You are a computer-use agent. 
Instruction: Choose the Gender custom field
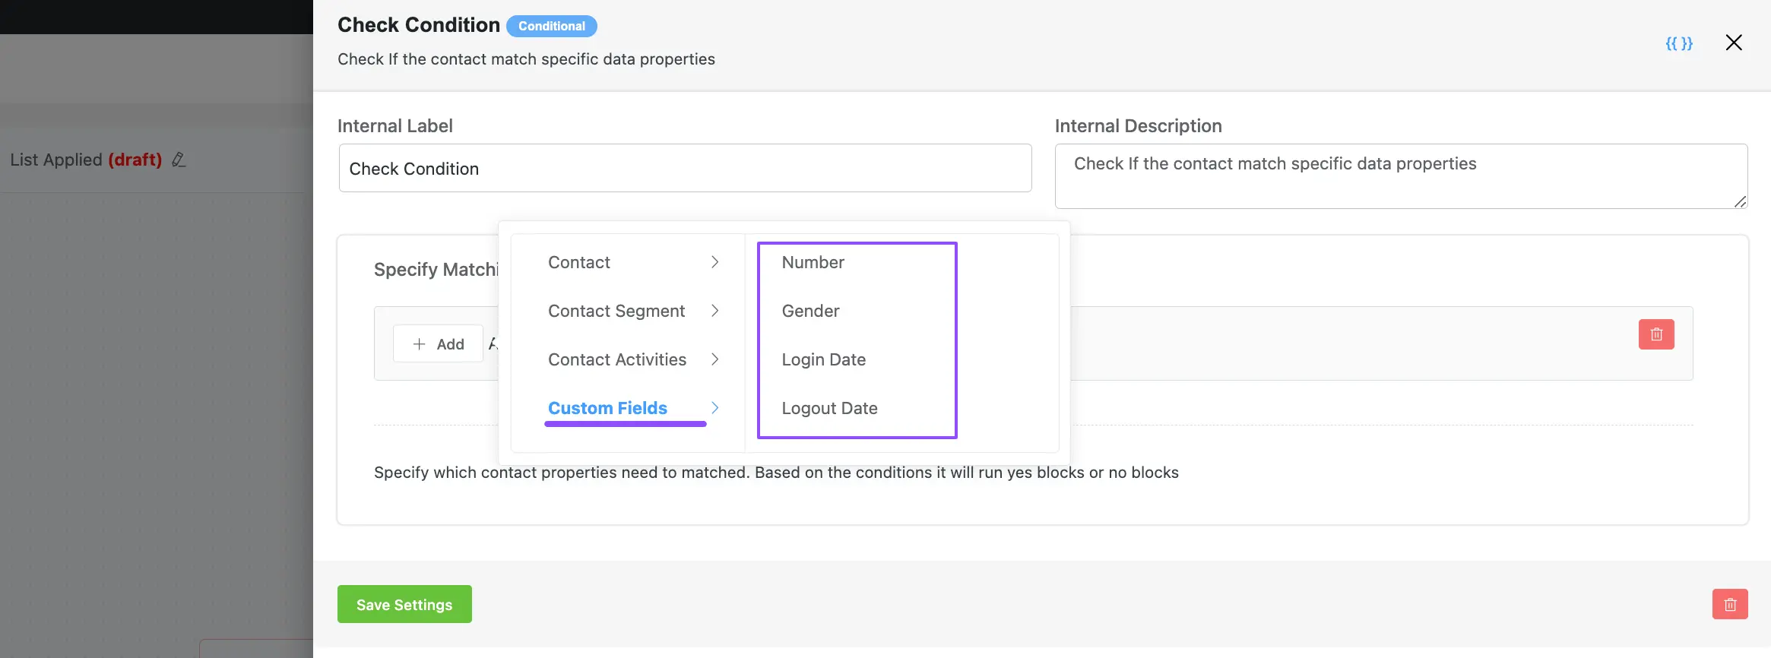click(810, 311)
